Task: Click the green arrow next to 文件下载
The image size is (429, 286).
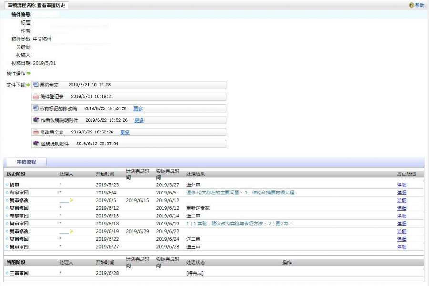Action: (x=28, y=85)
